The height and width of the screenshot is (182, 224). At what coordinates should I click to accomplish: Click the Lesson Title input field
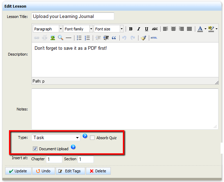tap(73, 16)
